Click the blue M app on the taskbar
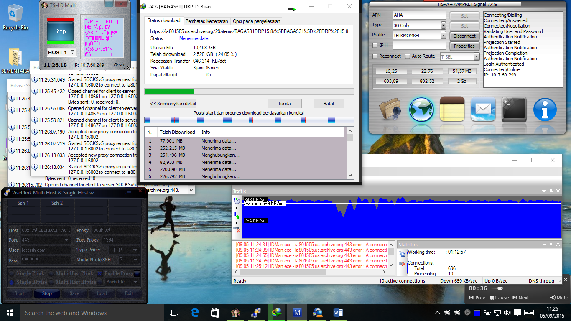The height and width of the screenshot is (321, 571). [x=297, y=313]
